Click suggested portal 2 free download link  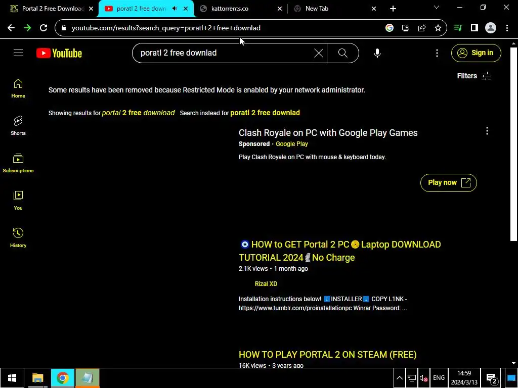tap(138, 113)
